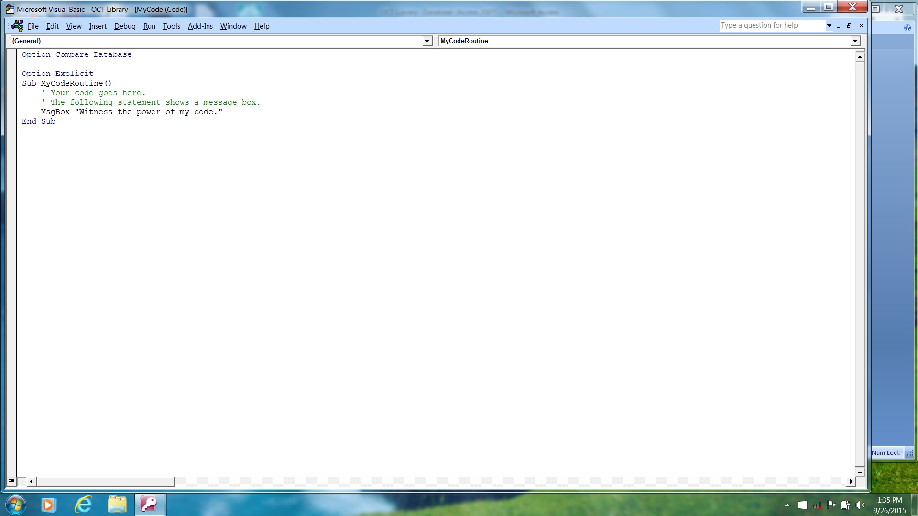Click the VBA app icon beside File menu
The image size is (918, 516).
click(x=17, y=26)
